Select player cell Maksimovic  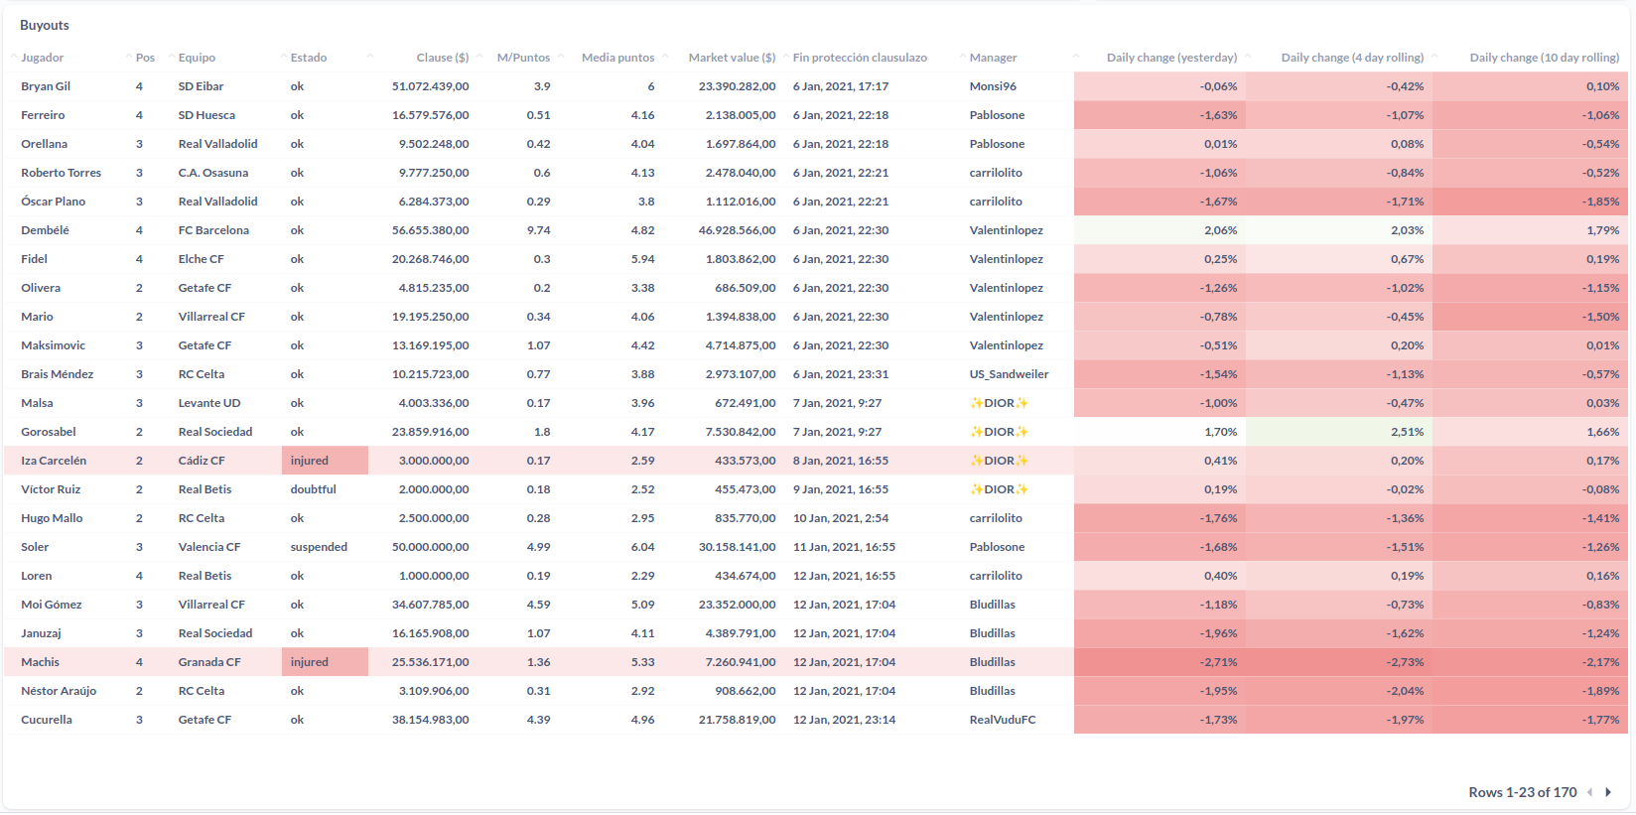point(54,345)
